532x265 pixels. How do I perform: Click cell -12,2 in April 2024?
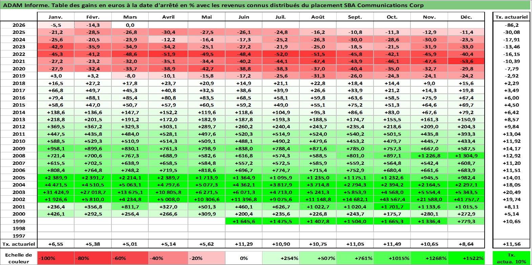tap(168, 40)
